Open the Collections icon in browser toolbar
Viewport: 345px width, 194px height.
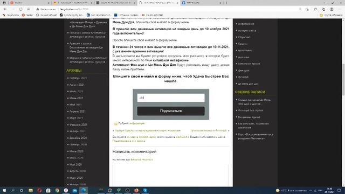[323, 9]
